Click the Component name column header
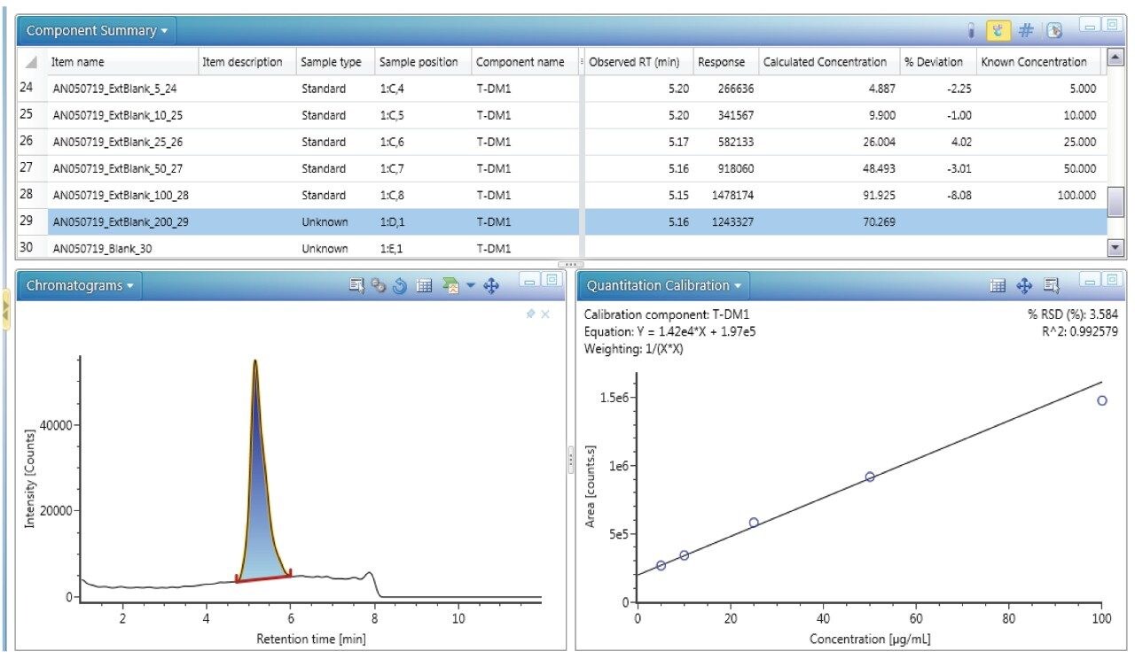 525,62
